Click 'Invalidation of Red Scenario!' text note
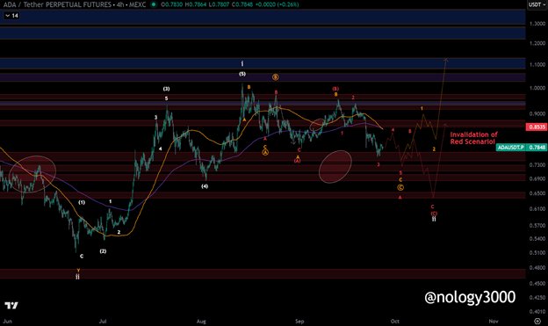548x326 pixels. [x=473, y=138]
